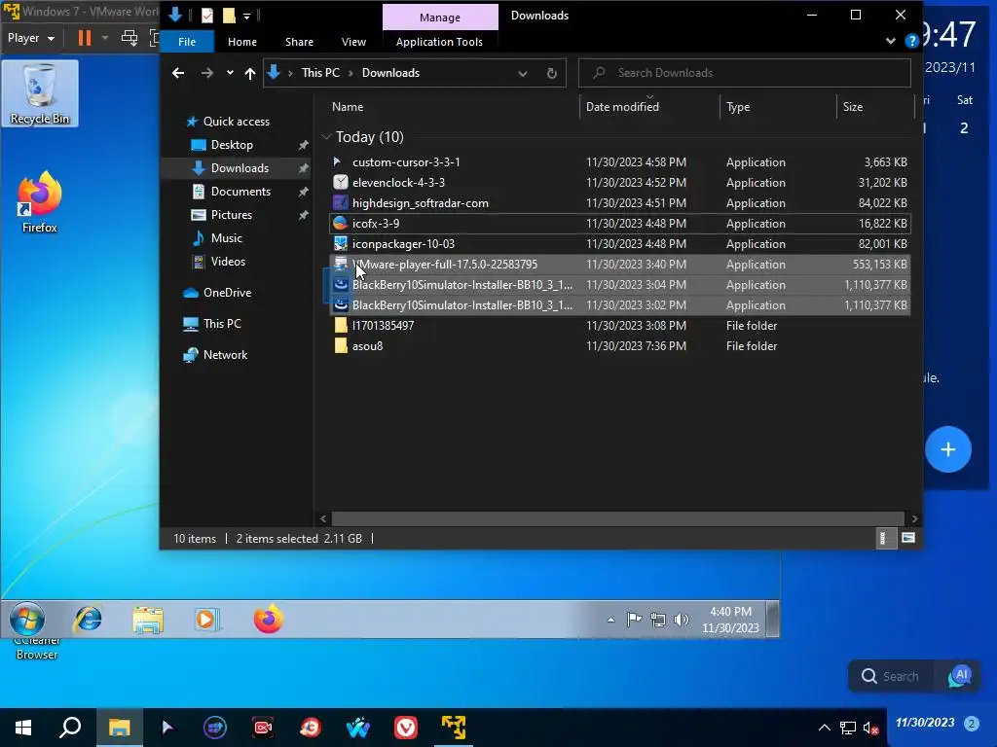Screen dimensions: 997x747
Task: Open the VMware Player menu
Action: pyautogui.click(x=30, y=38)
